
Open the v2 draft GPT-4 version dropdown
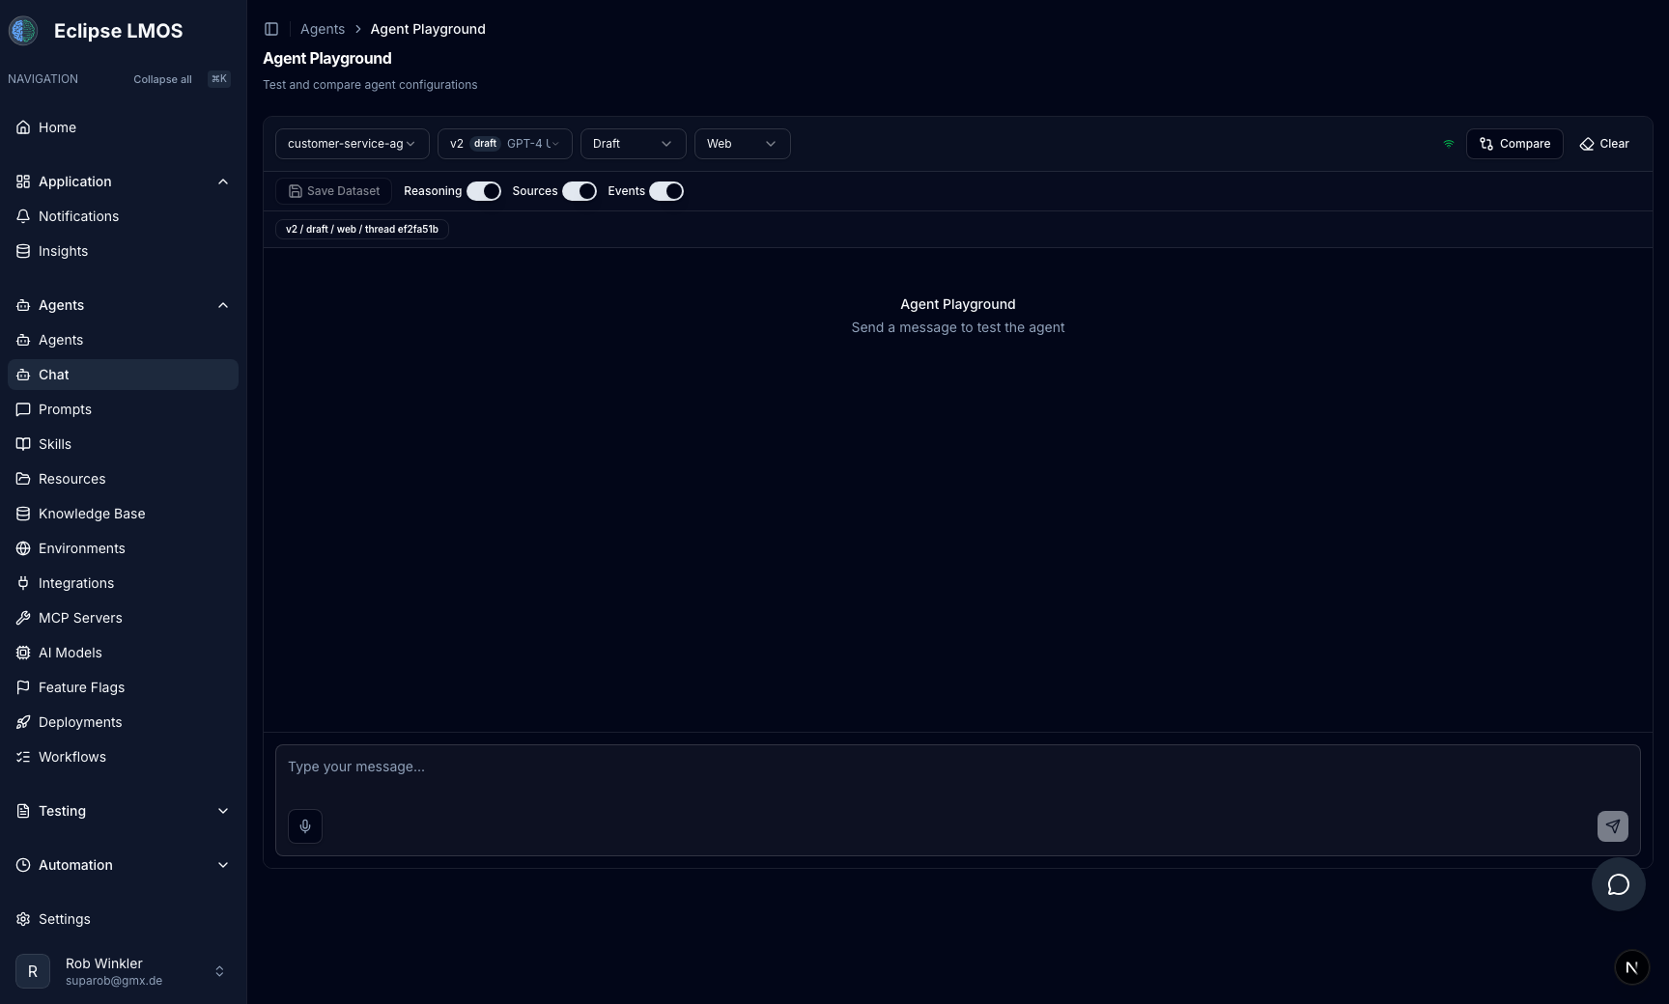pyautogui.click(x=505, y=144)
